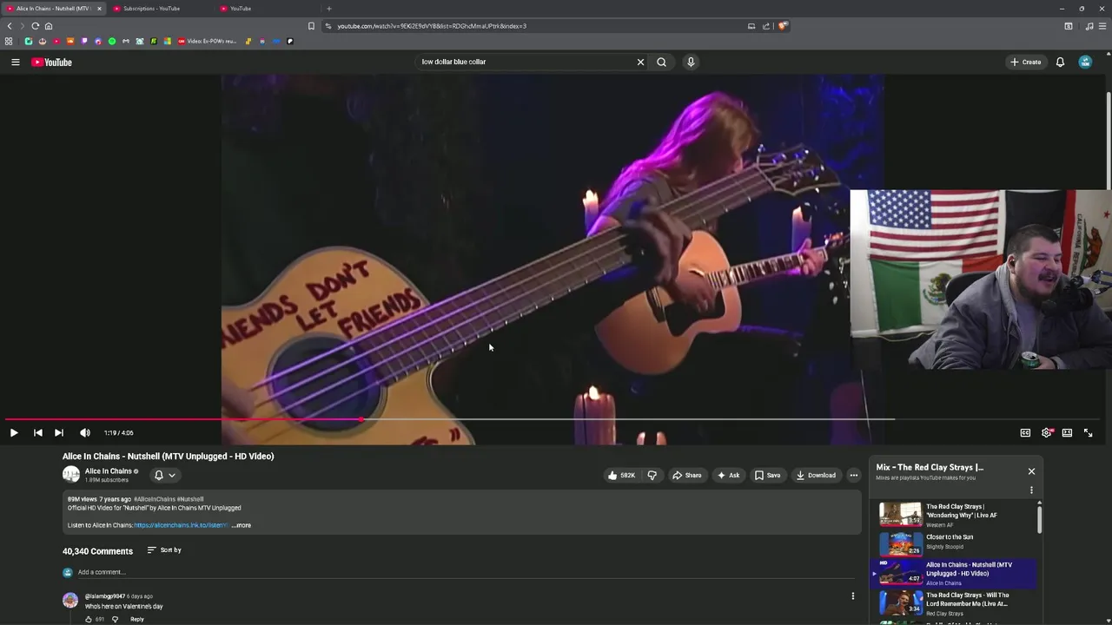Like the video with 582K likes
This screenshot has width=1112, height=625.
point(621,475)
